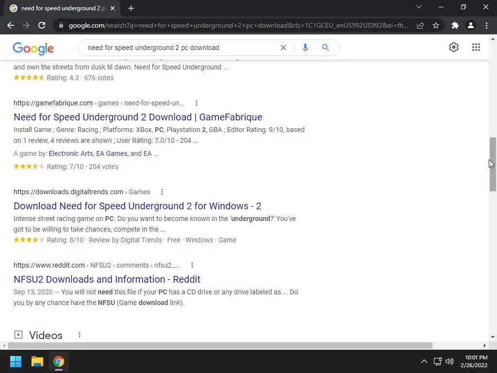The image size is (497, 373).
Task: Click Rating: 4.3 · 676 votes text
Action: click(80, 78)
